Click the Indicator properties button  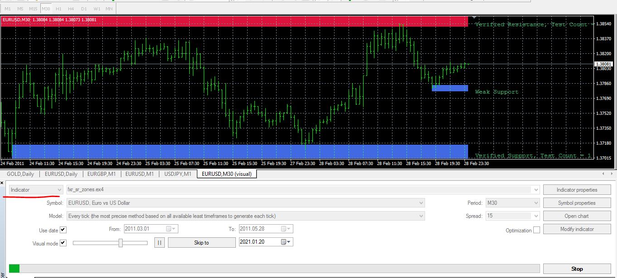pos(577,190)
